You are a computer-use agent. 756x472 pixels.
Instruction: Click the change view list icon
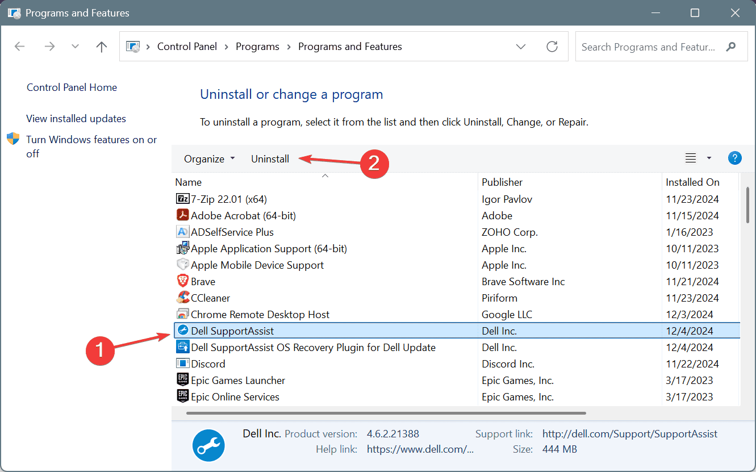point(691,158)
